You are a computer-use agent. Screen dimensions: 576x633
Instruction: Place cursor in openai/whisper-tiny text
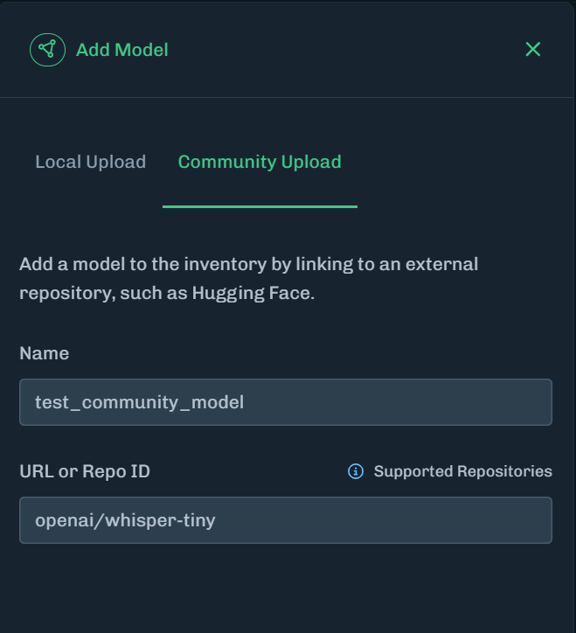125,520
